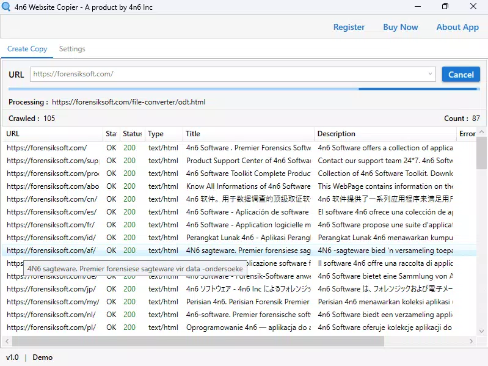Click the '4n6 Software Toolkit Complete' title cell

[x=249, y=174]
